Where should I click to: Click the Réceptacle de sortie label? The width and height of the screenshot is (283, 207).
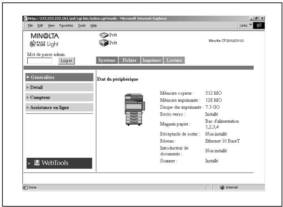coord(180,134)
